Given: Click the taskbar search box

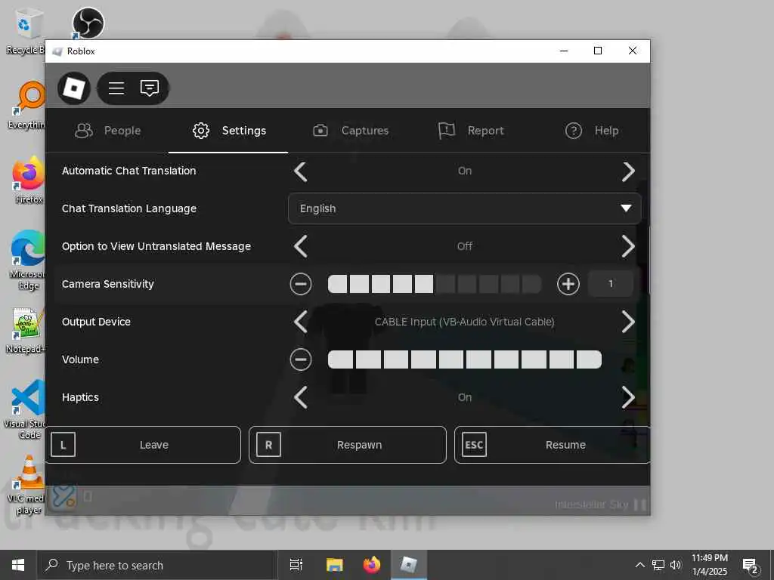Looking at the screenshot, I should tap(157, 565).
